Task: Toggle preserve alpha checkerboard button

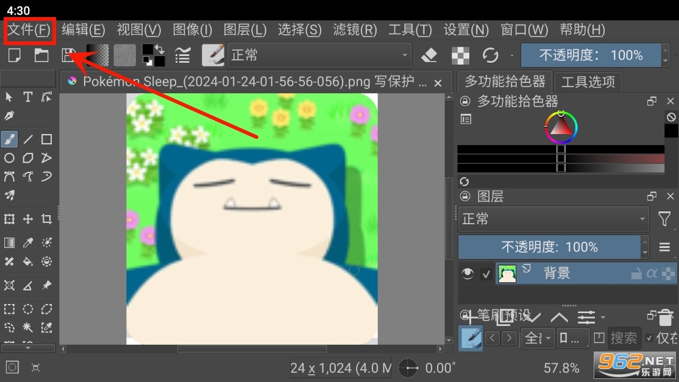Action: pos(460,55)
